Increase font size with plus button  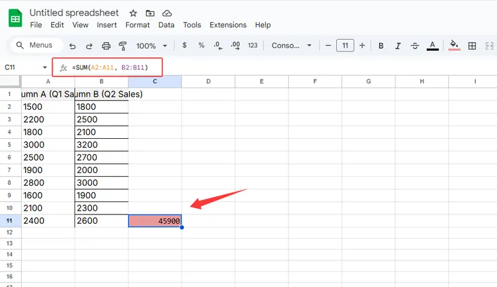click(x=362, y=46)
